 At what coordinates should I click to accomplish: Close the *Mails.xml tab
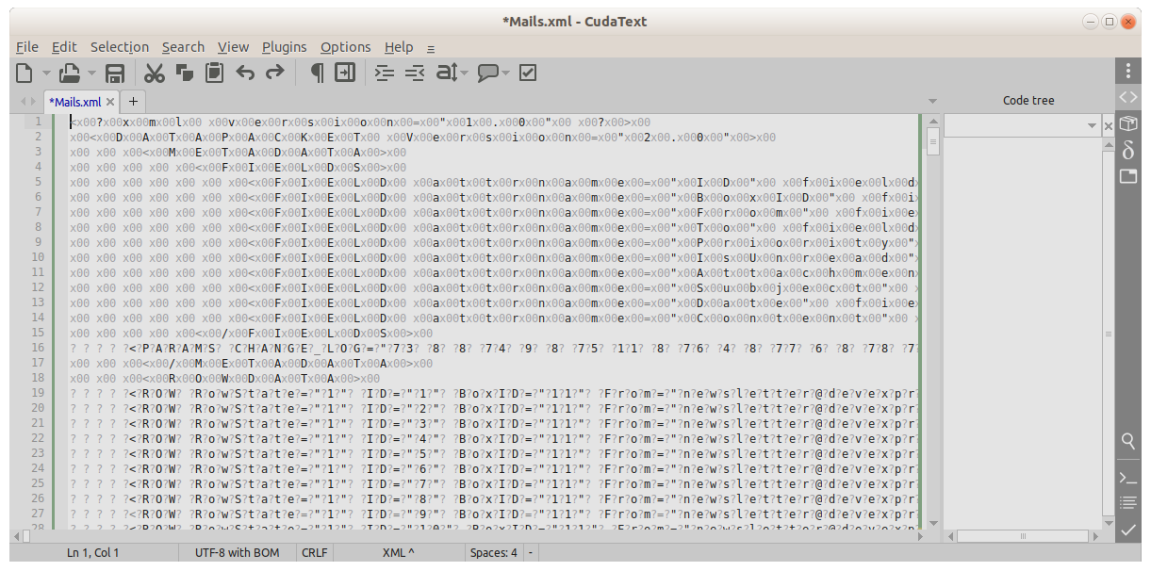pos(110,102)
